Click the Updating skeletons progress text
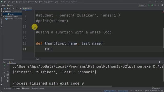This screenshot has height=92, width=164. point(116,91)
